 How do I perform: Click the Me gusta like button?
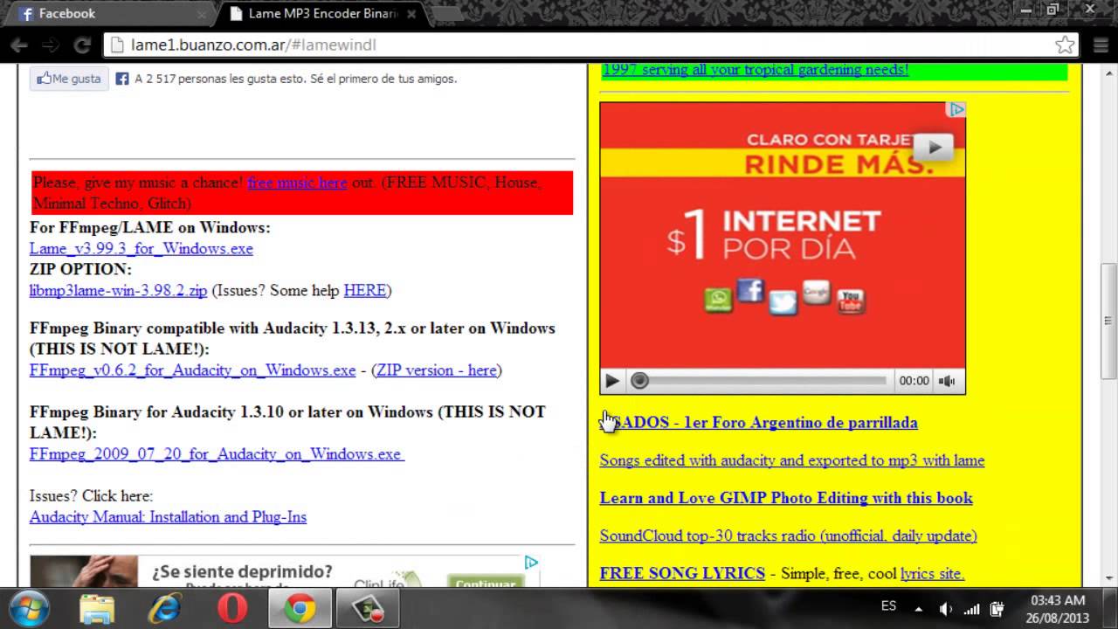(69, 79)
